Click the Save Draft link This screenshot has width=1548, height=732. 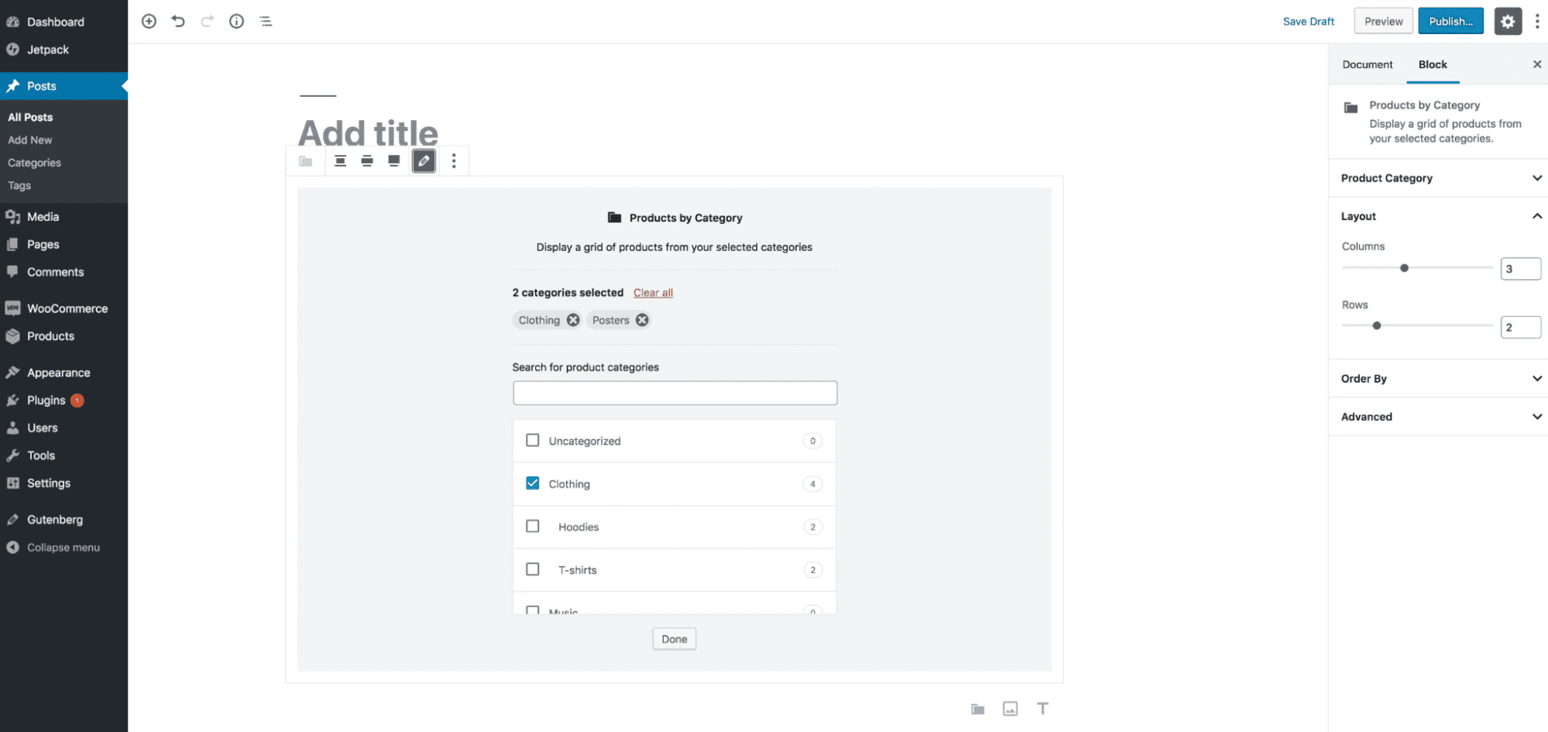coord(1309,22)
